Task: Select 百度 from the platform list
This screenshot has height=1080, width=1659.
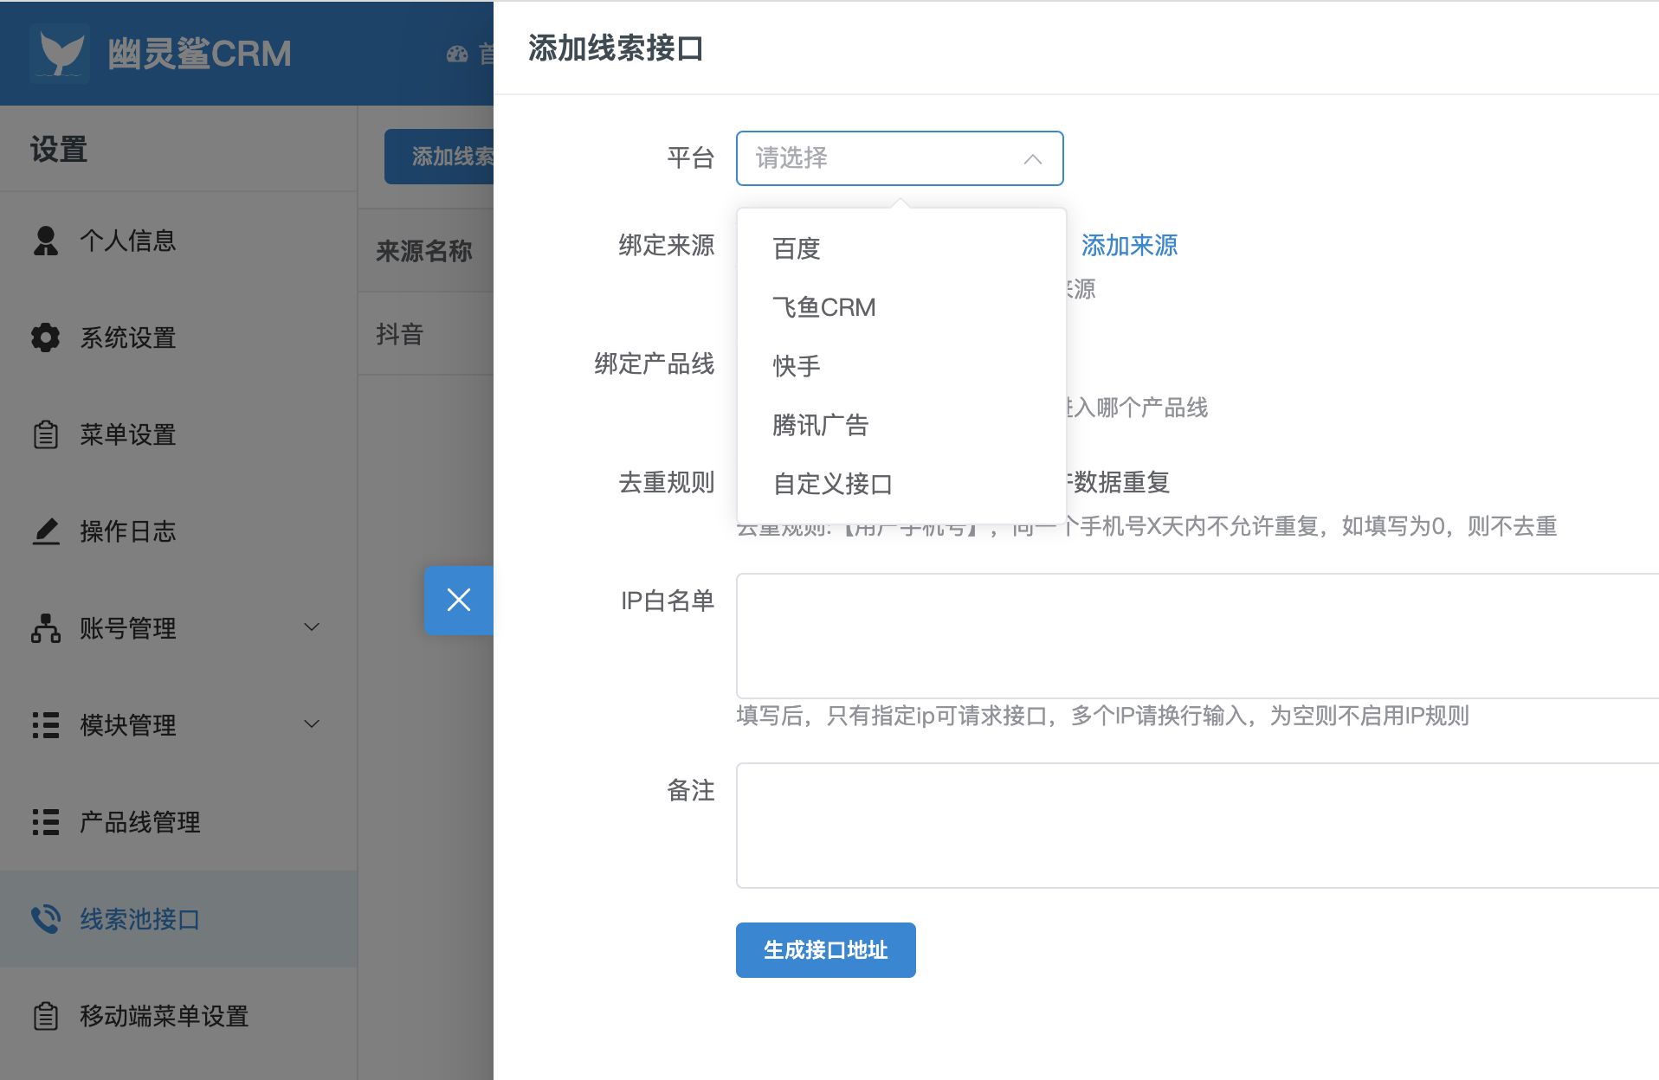Action: 901,248
